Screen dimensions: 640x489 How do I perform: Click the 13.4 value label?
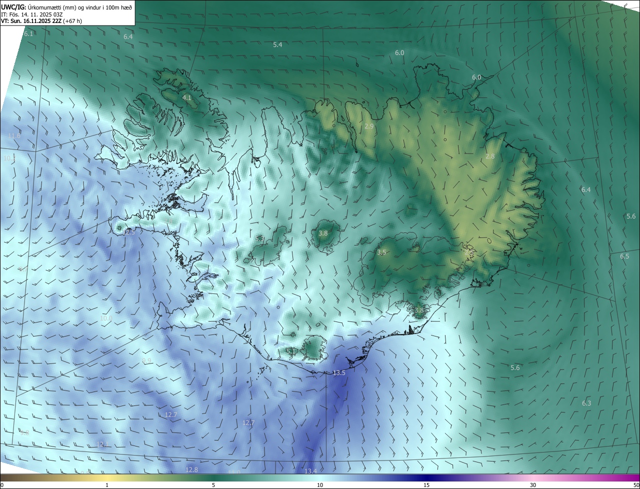tap(310, 471)
